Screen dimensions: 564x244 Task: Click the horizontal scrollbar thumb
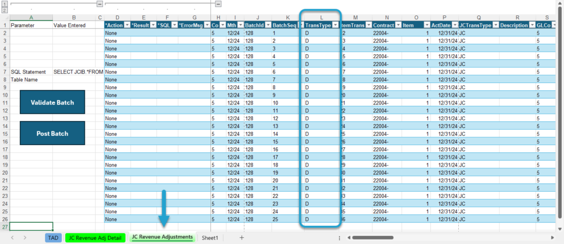click(x=372, y=237)
